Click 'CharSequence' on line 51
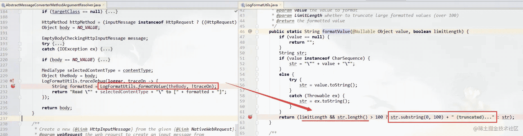This screenshot has width=523, height=136. (x=347, y=58)
